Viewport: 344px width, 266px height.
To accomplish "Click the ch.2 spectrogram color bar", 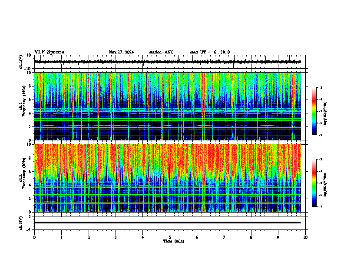I will 314,183.
